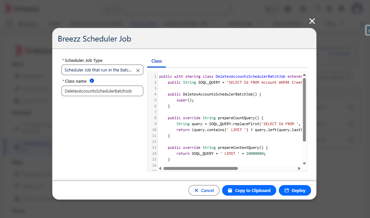Clear the Scheduler Job Type selection
The width and height of the screenshot is (370, 218).
tap(138, 70)
